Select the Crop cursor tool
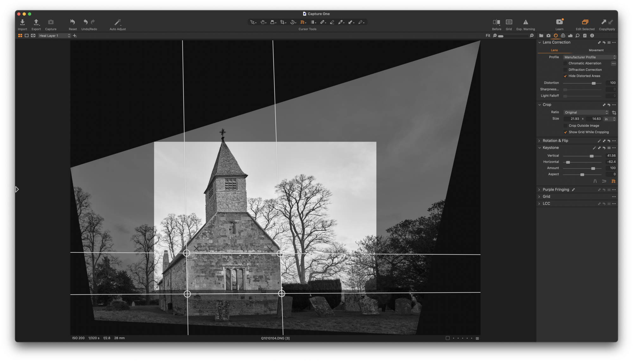 pos(282,22)
